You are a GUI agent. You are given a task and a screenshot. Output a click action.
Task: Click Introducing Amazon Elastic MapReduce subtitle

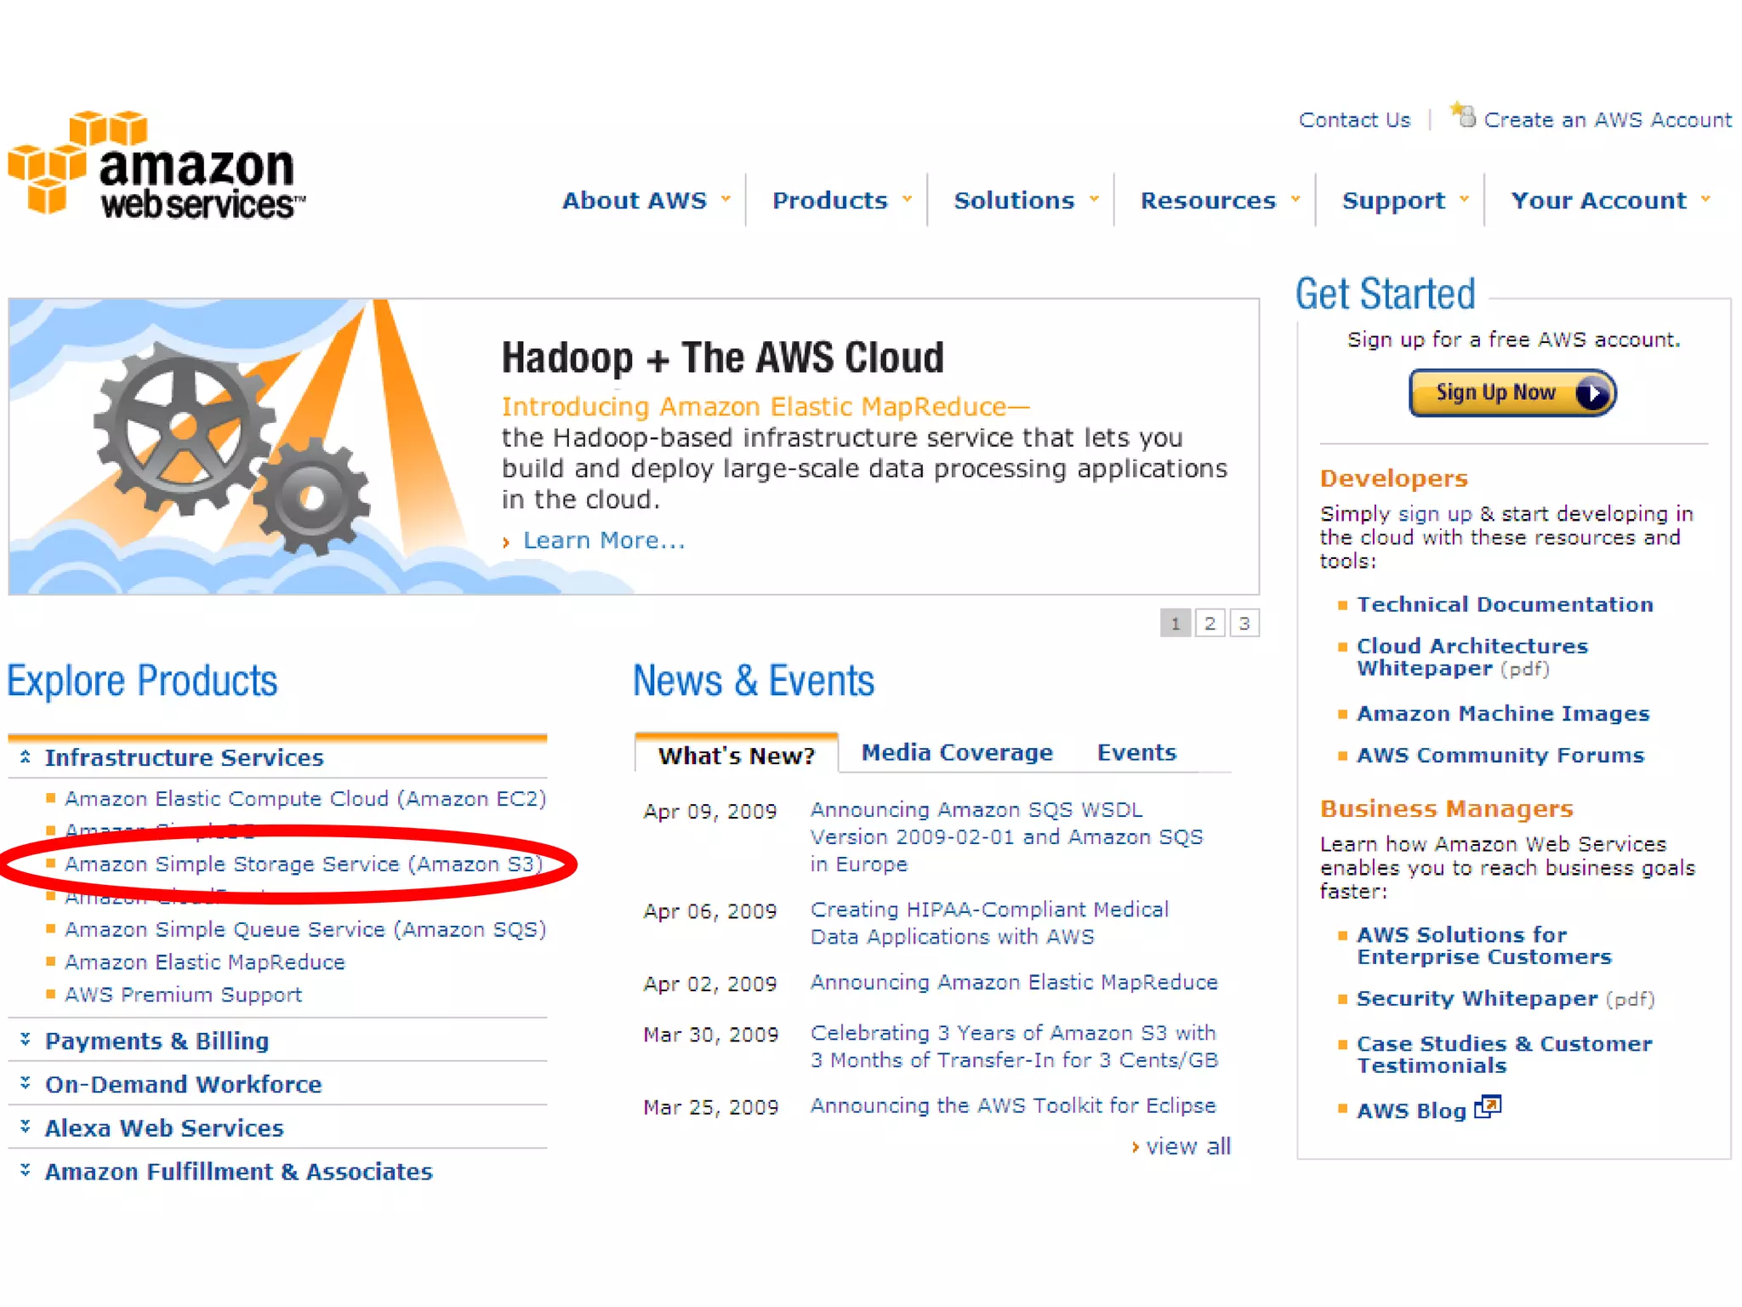[x=765, y=407]
